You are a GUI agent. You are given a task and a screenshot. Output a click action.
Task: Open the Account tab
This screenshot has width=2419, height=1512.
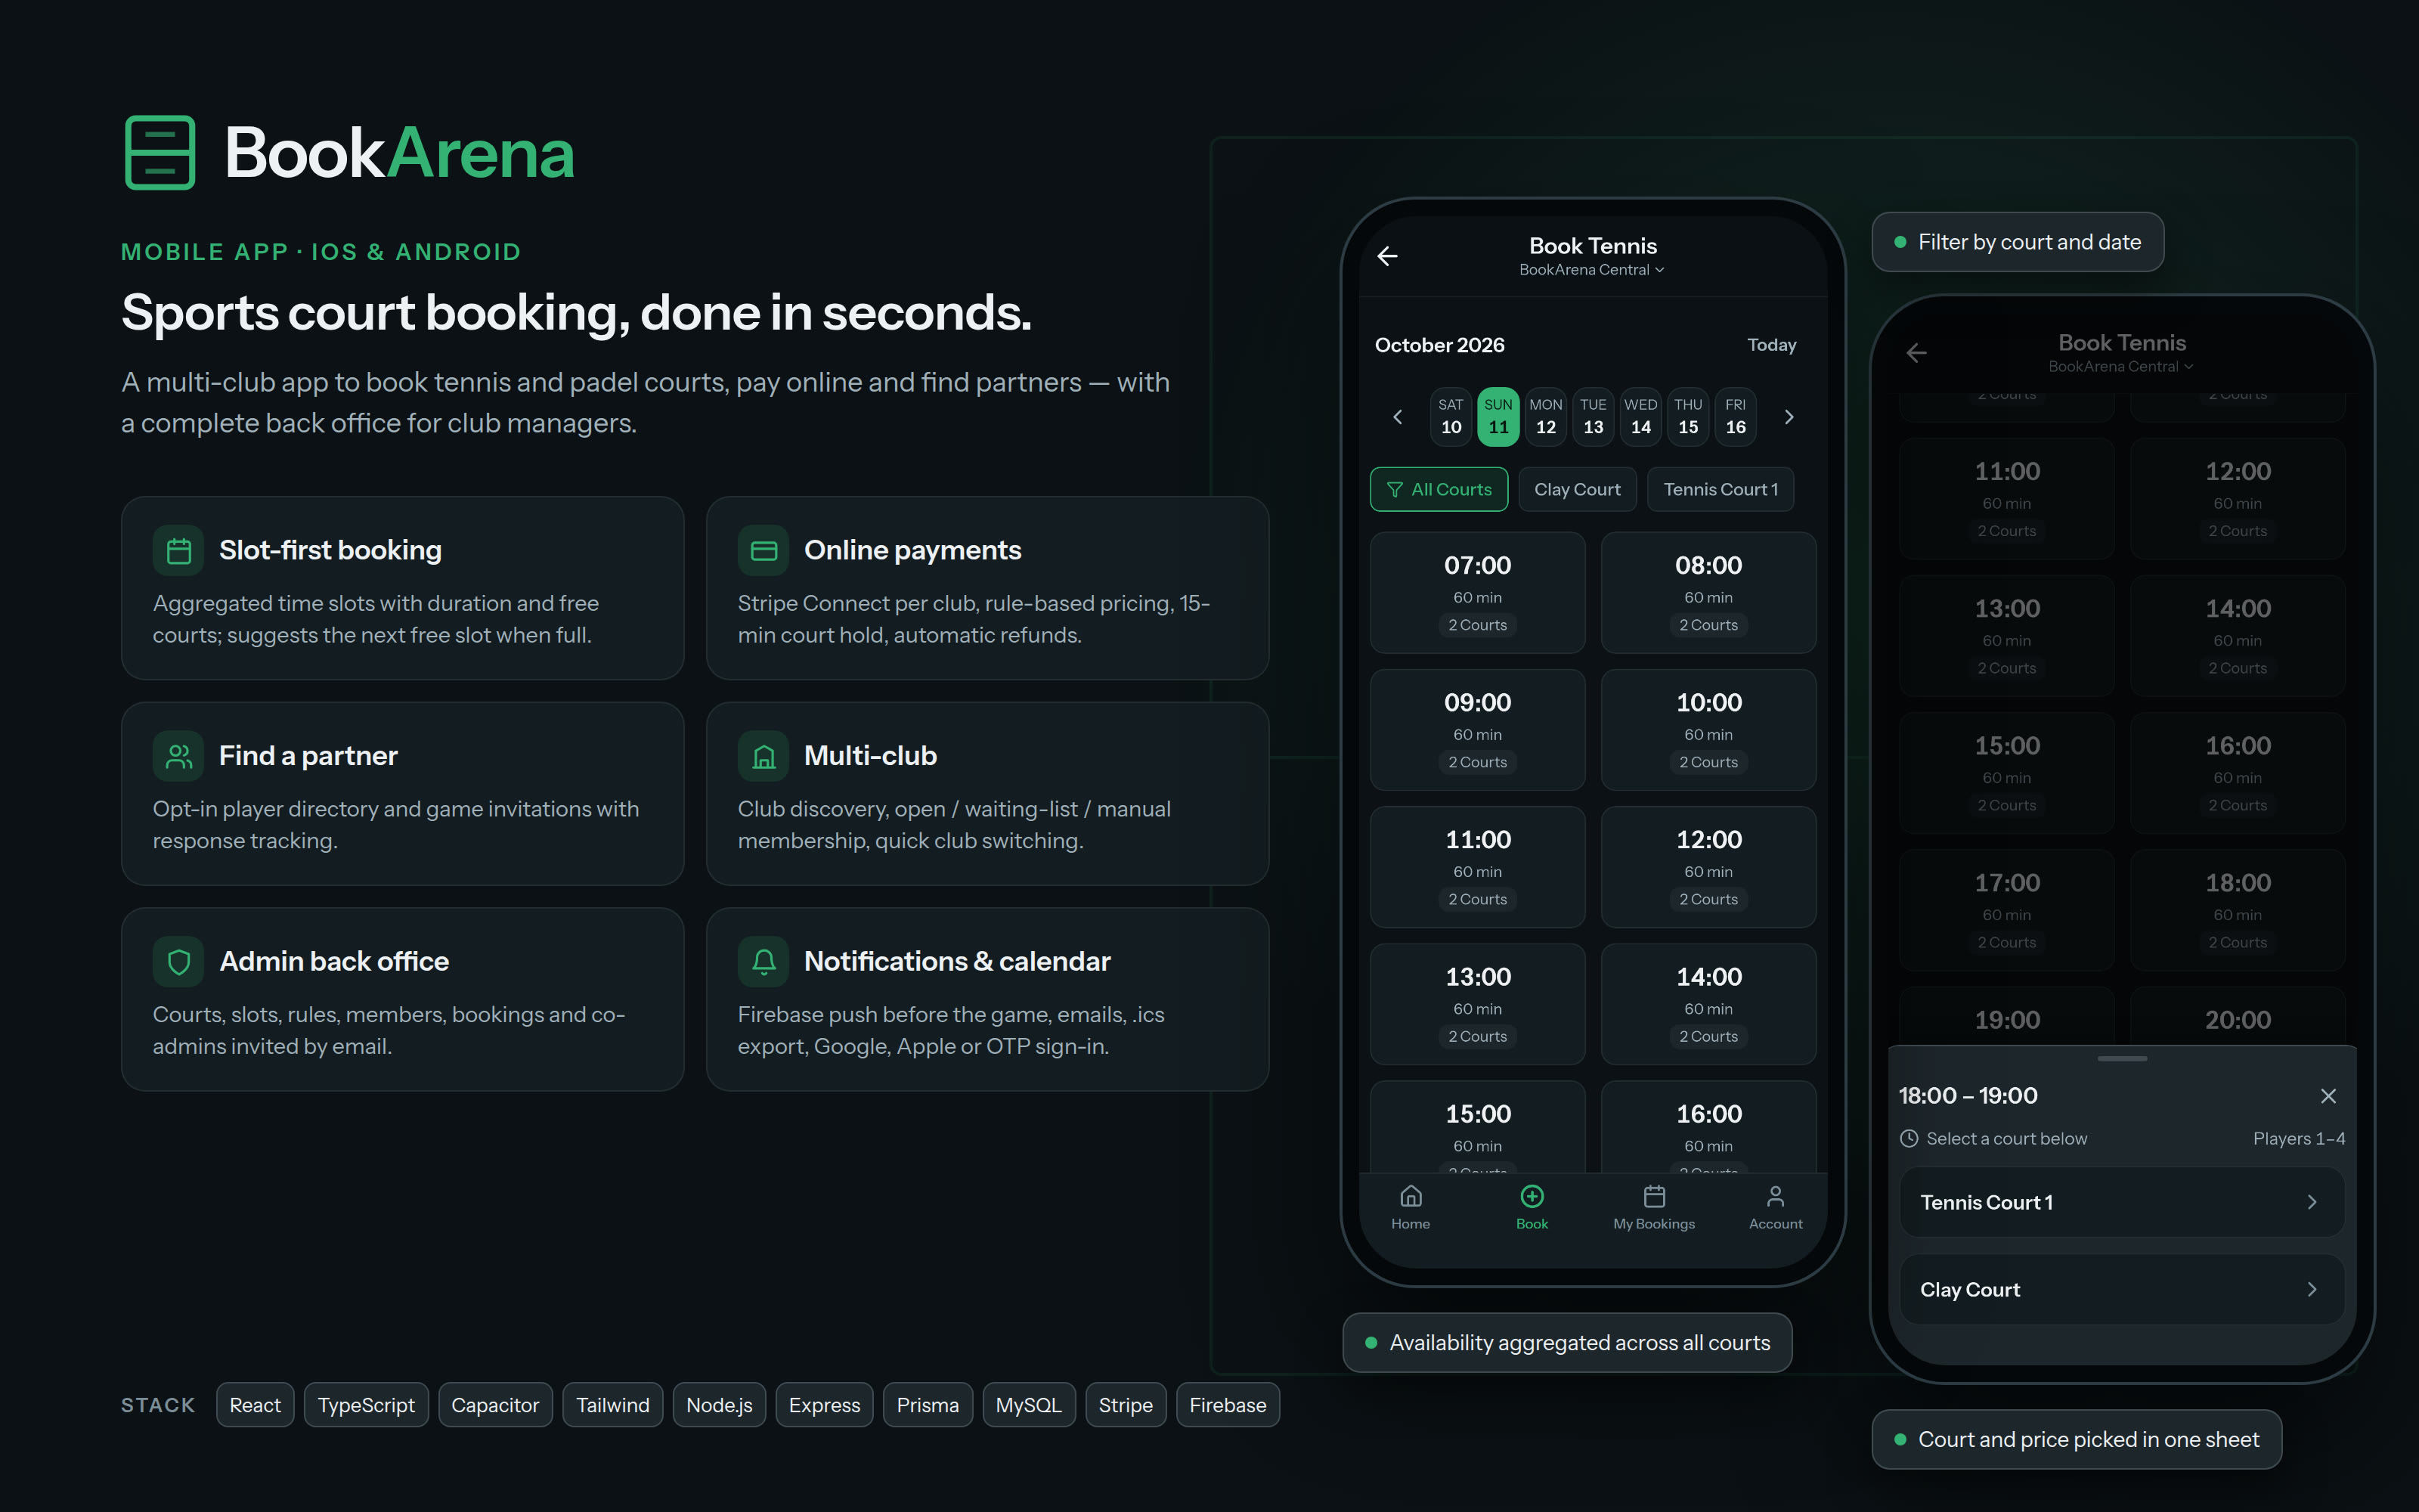pyautogui.click(x=1775, y=1207)
